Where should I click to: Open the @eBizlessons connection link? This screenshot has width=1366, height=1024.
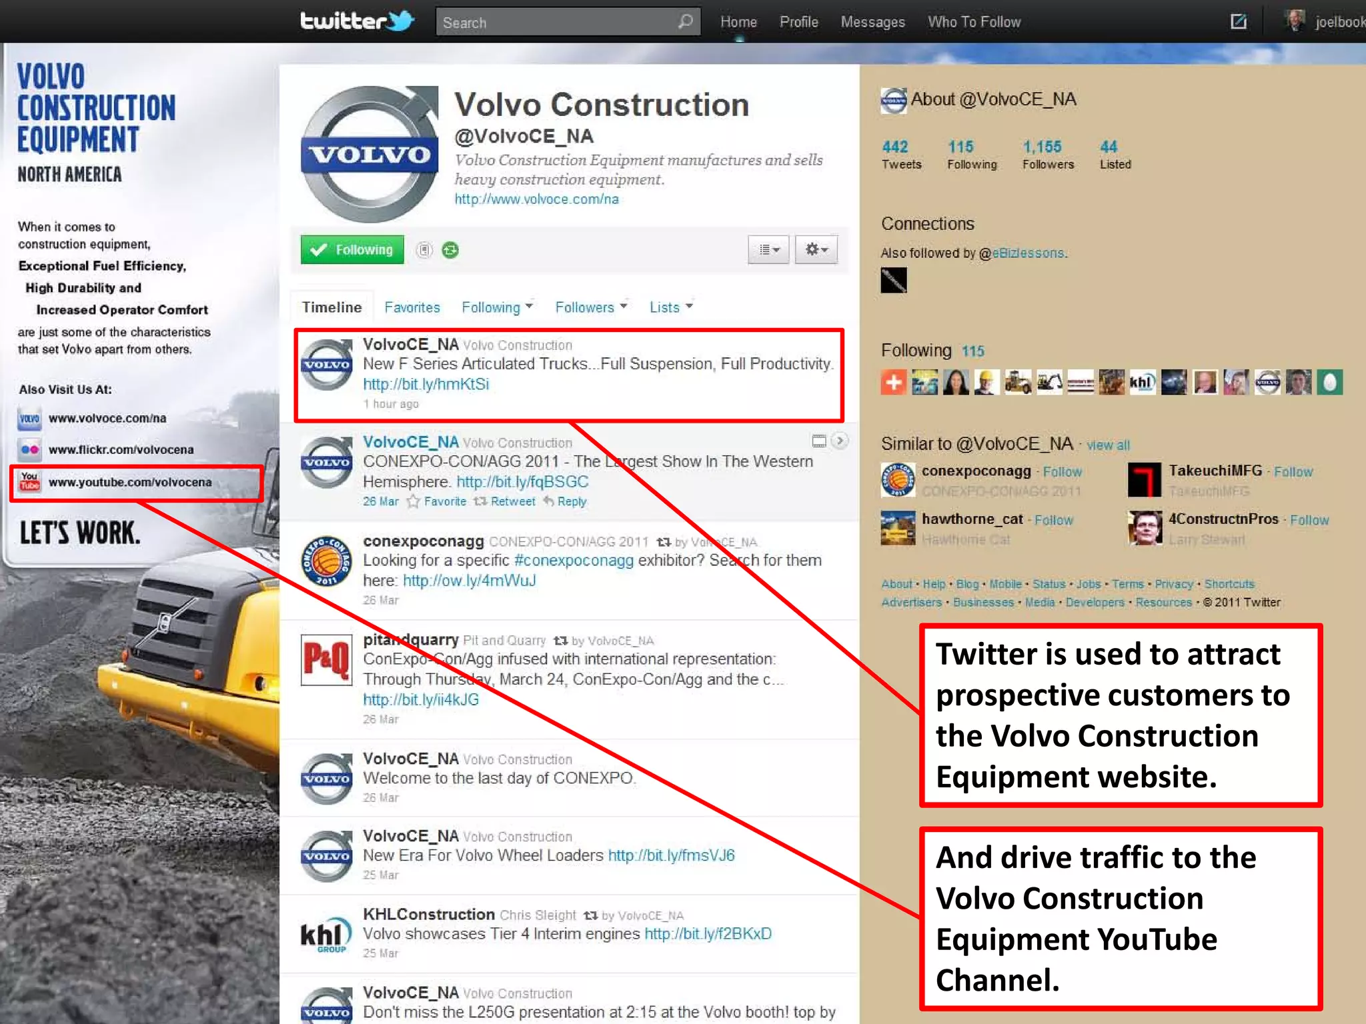tap(1028, 253)
